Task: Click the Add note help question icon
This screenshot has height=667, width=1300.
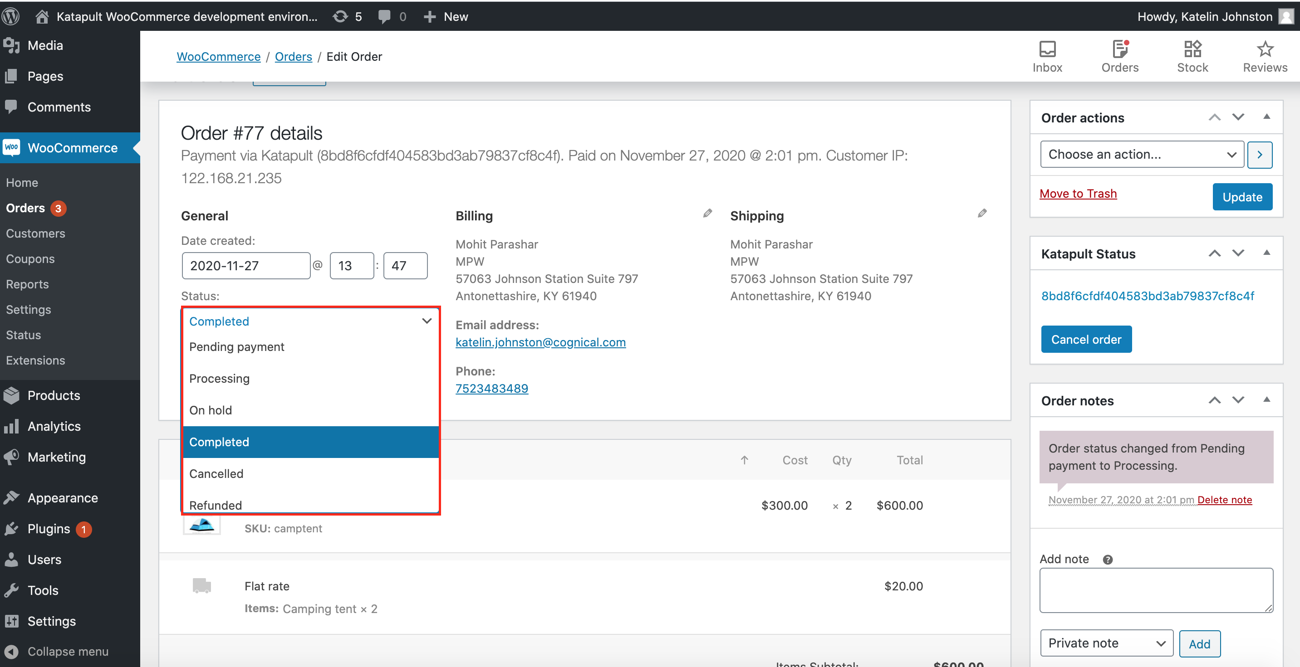Action: tap(1107, 560)
